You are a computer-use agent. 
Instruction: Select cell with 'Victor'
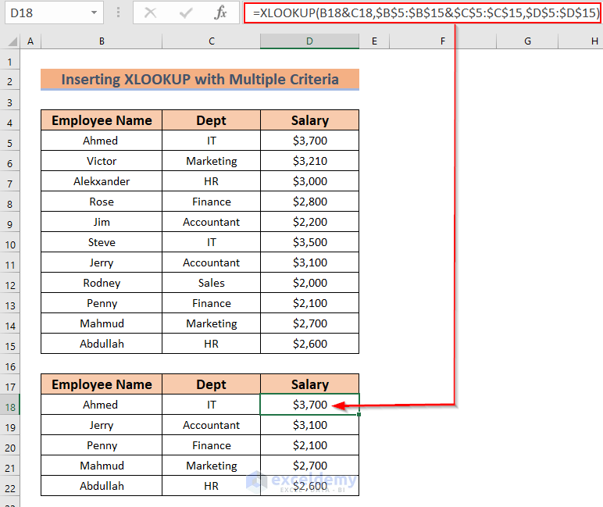click(102, 161)
